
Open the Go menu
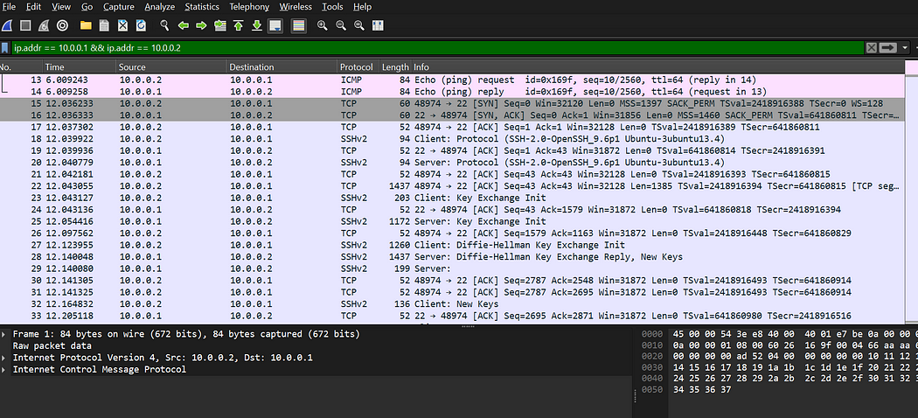click(87, 7)
